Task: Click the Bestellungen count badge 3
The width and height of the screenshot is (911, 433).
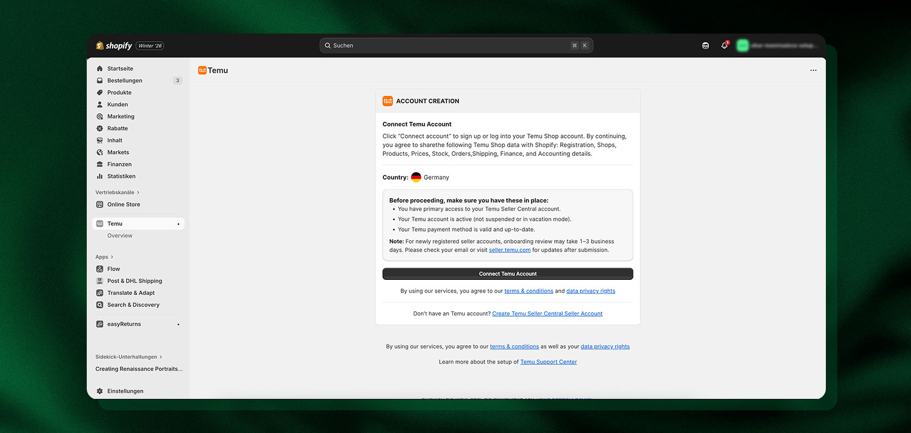Action: pyautogui.click(x=177, y=81)
